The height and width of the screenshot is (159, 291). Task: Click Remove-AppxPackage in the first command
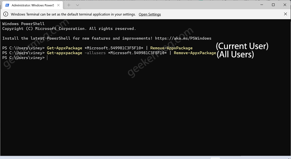171,48
